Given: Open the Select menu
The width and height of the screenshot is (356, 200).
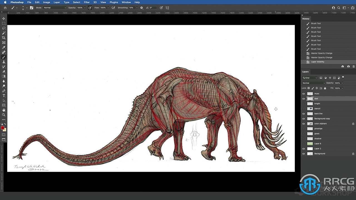Looking at the screenshot, I should (x=77, y=2).
